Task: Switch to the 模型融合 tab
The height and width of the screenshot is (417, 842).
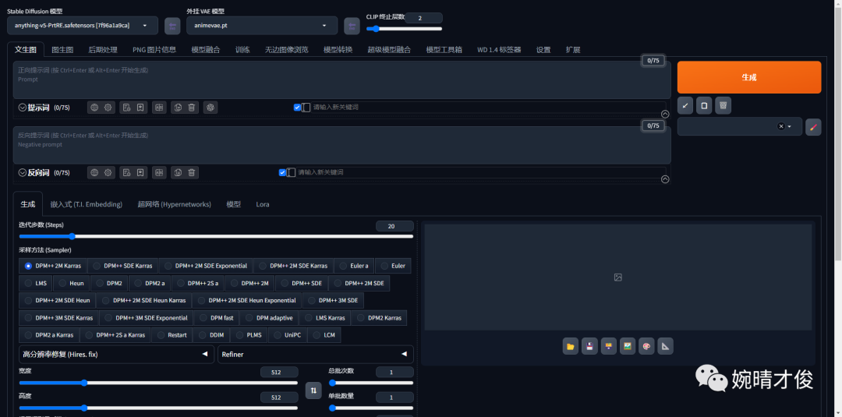Action: (x=206, y=50)
